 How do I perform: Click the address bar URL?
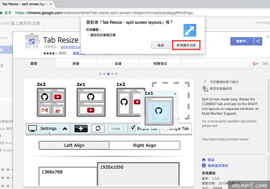coord(104,13)
